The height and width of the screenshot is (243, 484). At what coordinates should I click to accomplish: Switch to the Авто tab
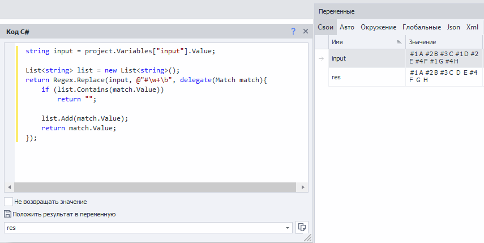click(x=347, y=27)
